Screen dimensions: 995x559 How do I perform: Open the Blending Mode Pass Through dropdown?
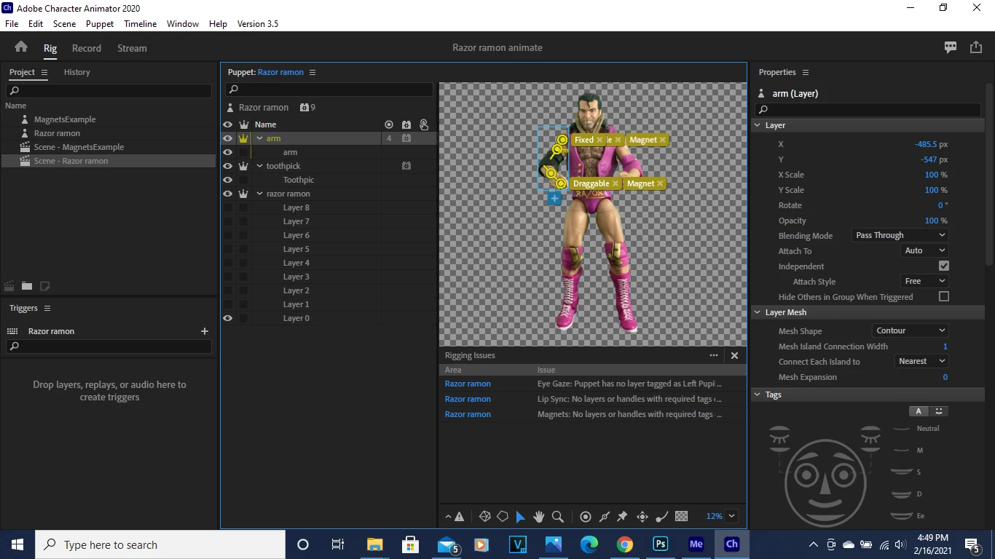point(900,235)
